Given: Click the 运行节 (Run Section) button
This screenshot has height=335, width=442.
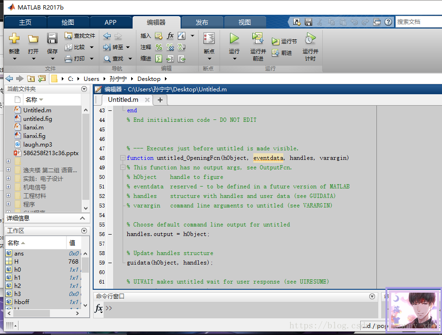Looking at the screenshot, I should click(x=284, y=41).
